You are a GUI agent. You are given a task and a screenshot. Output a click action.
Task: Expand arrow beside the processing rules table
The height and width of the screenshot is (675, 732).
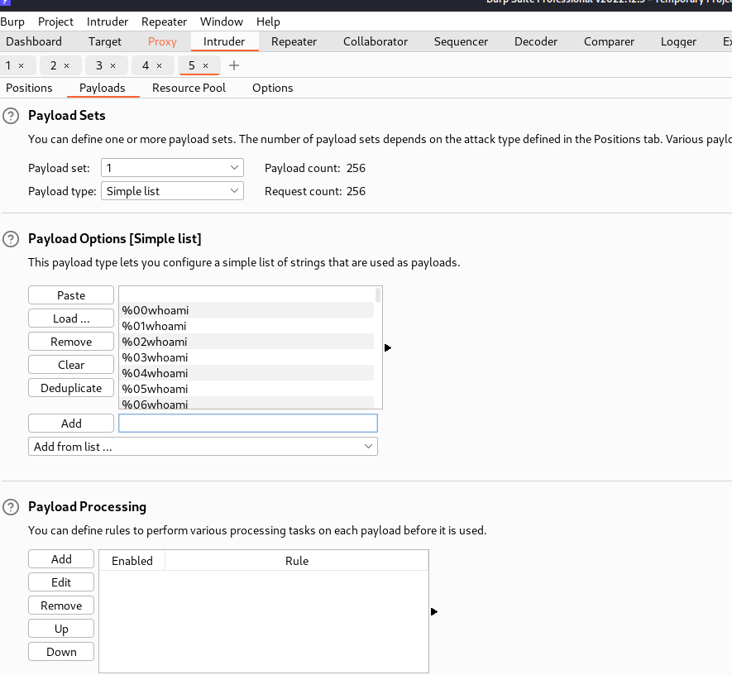[x=433, y=611]
